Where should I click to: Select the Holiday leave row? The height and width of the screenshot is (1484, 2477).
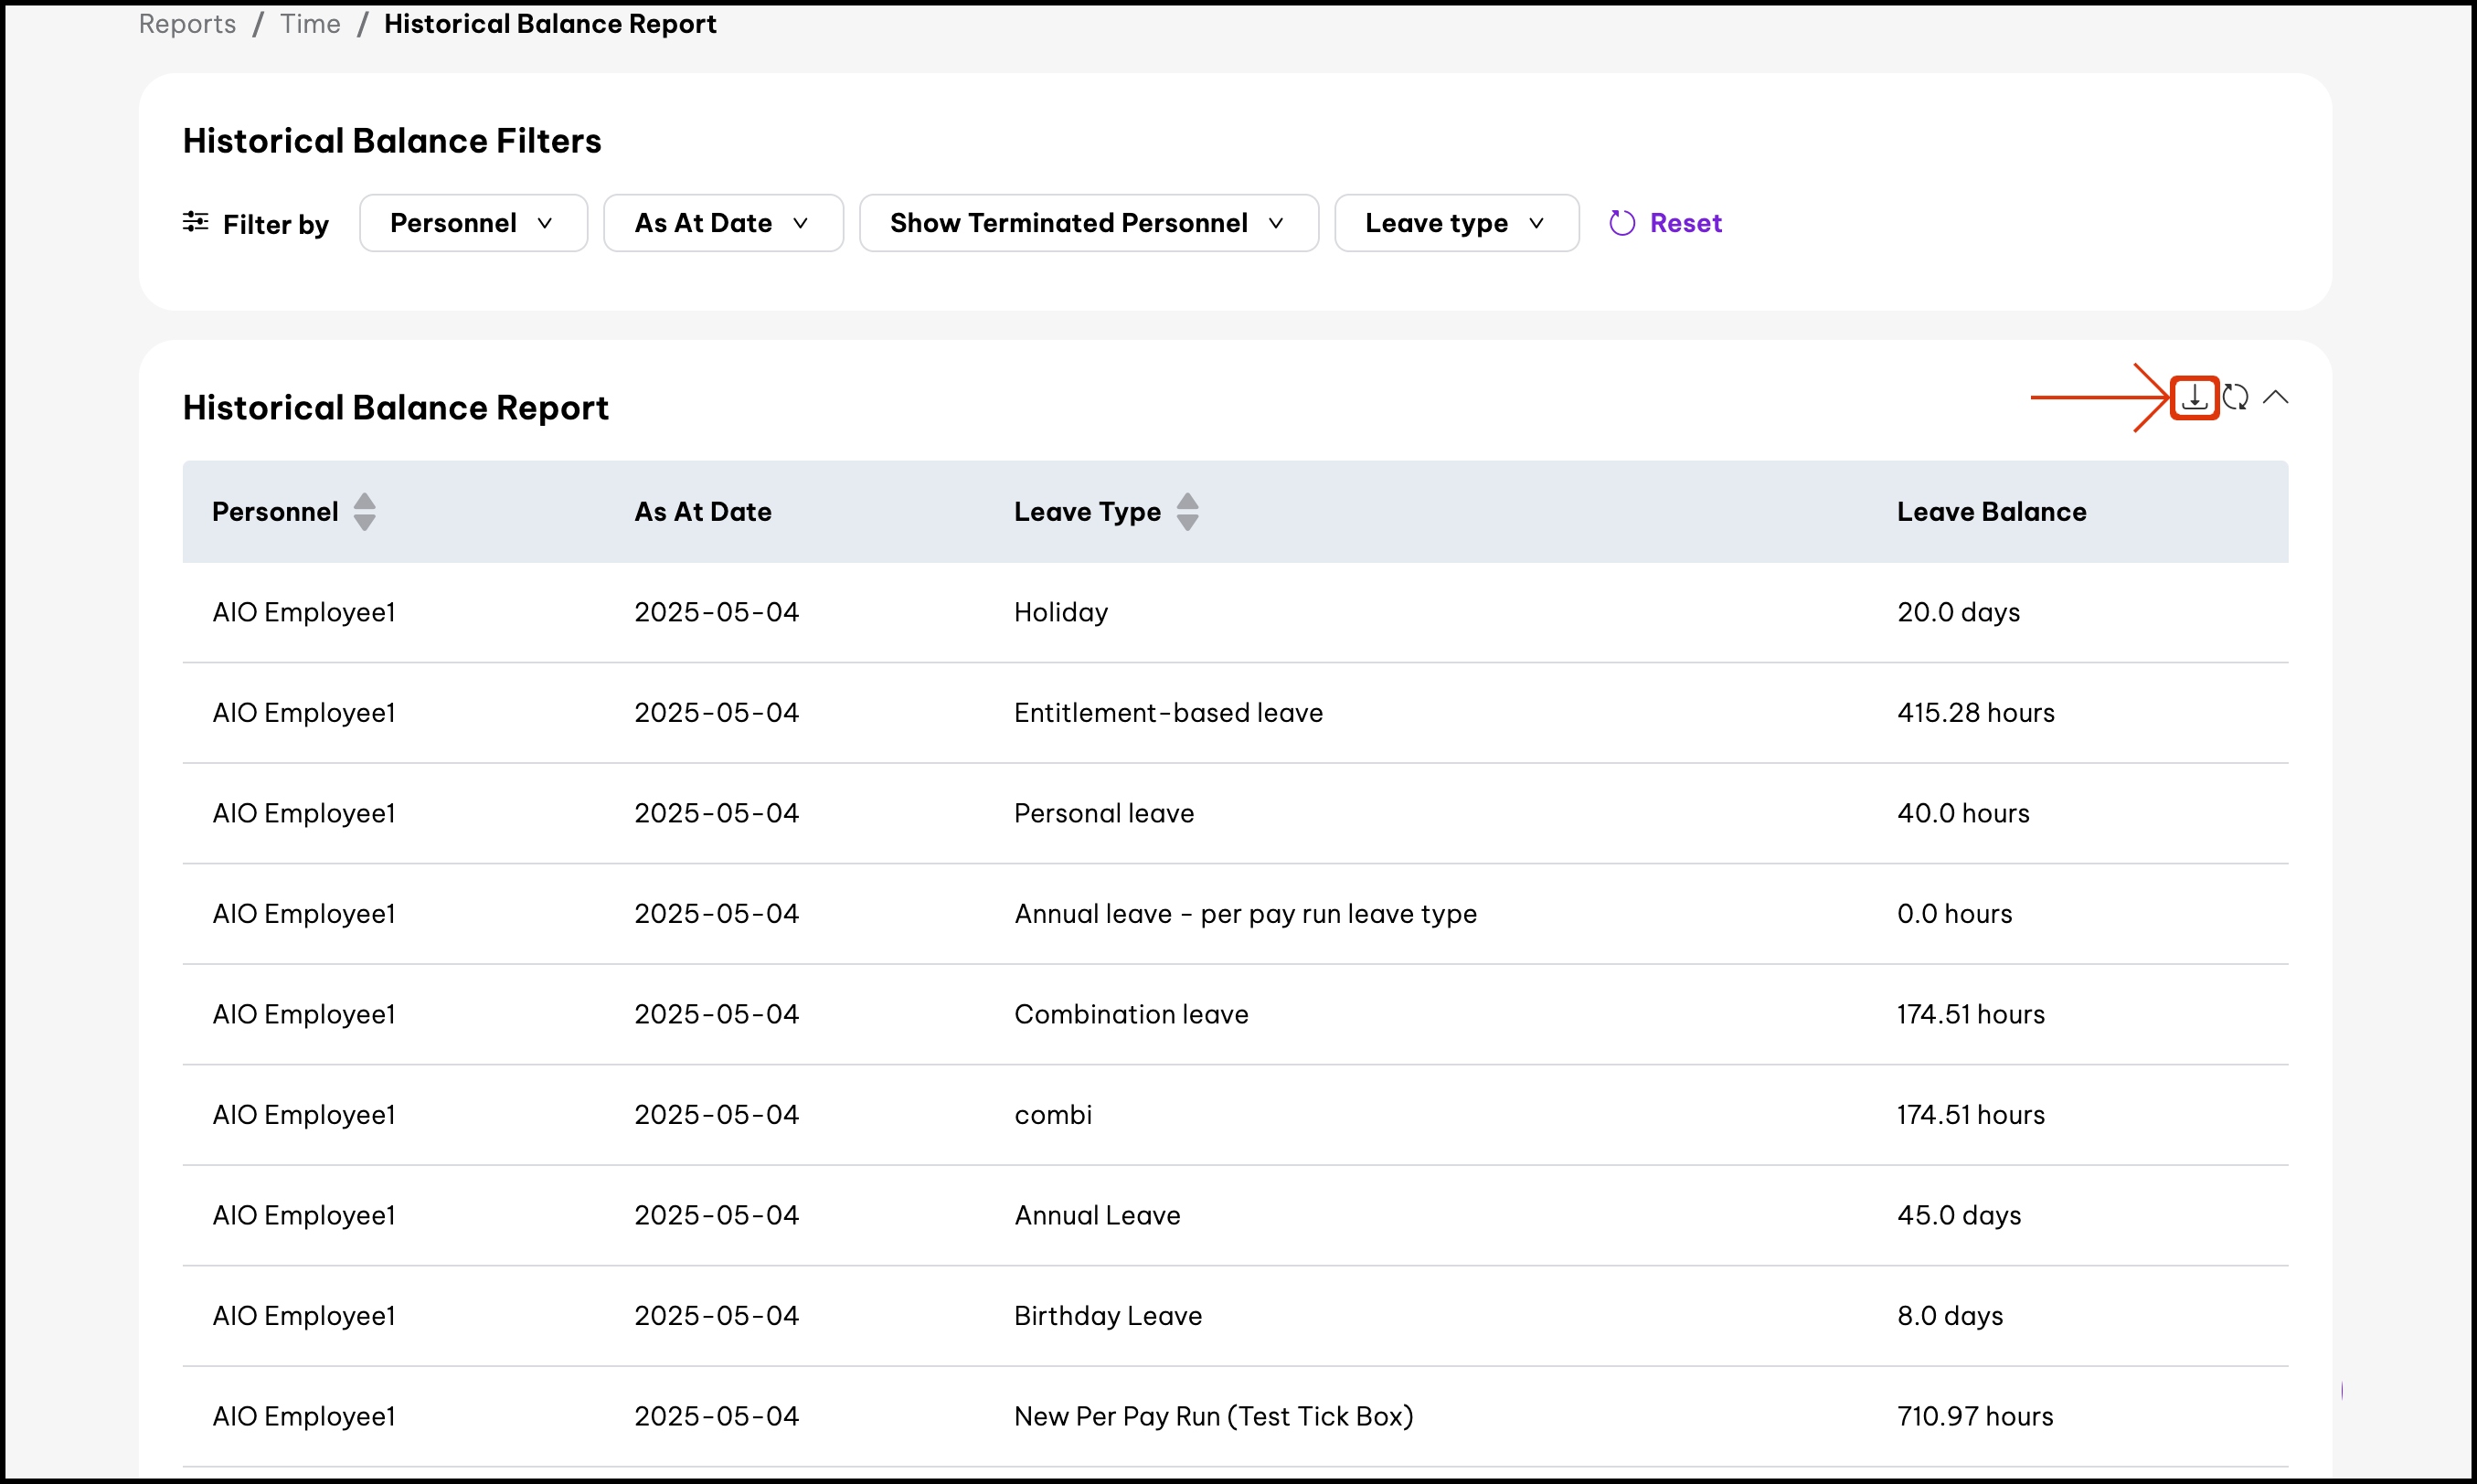[1060, 612]
